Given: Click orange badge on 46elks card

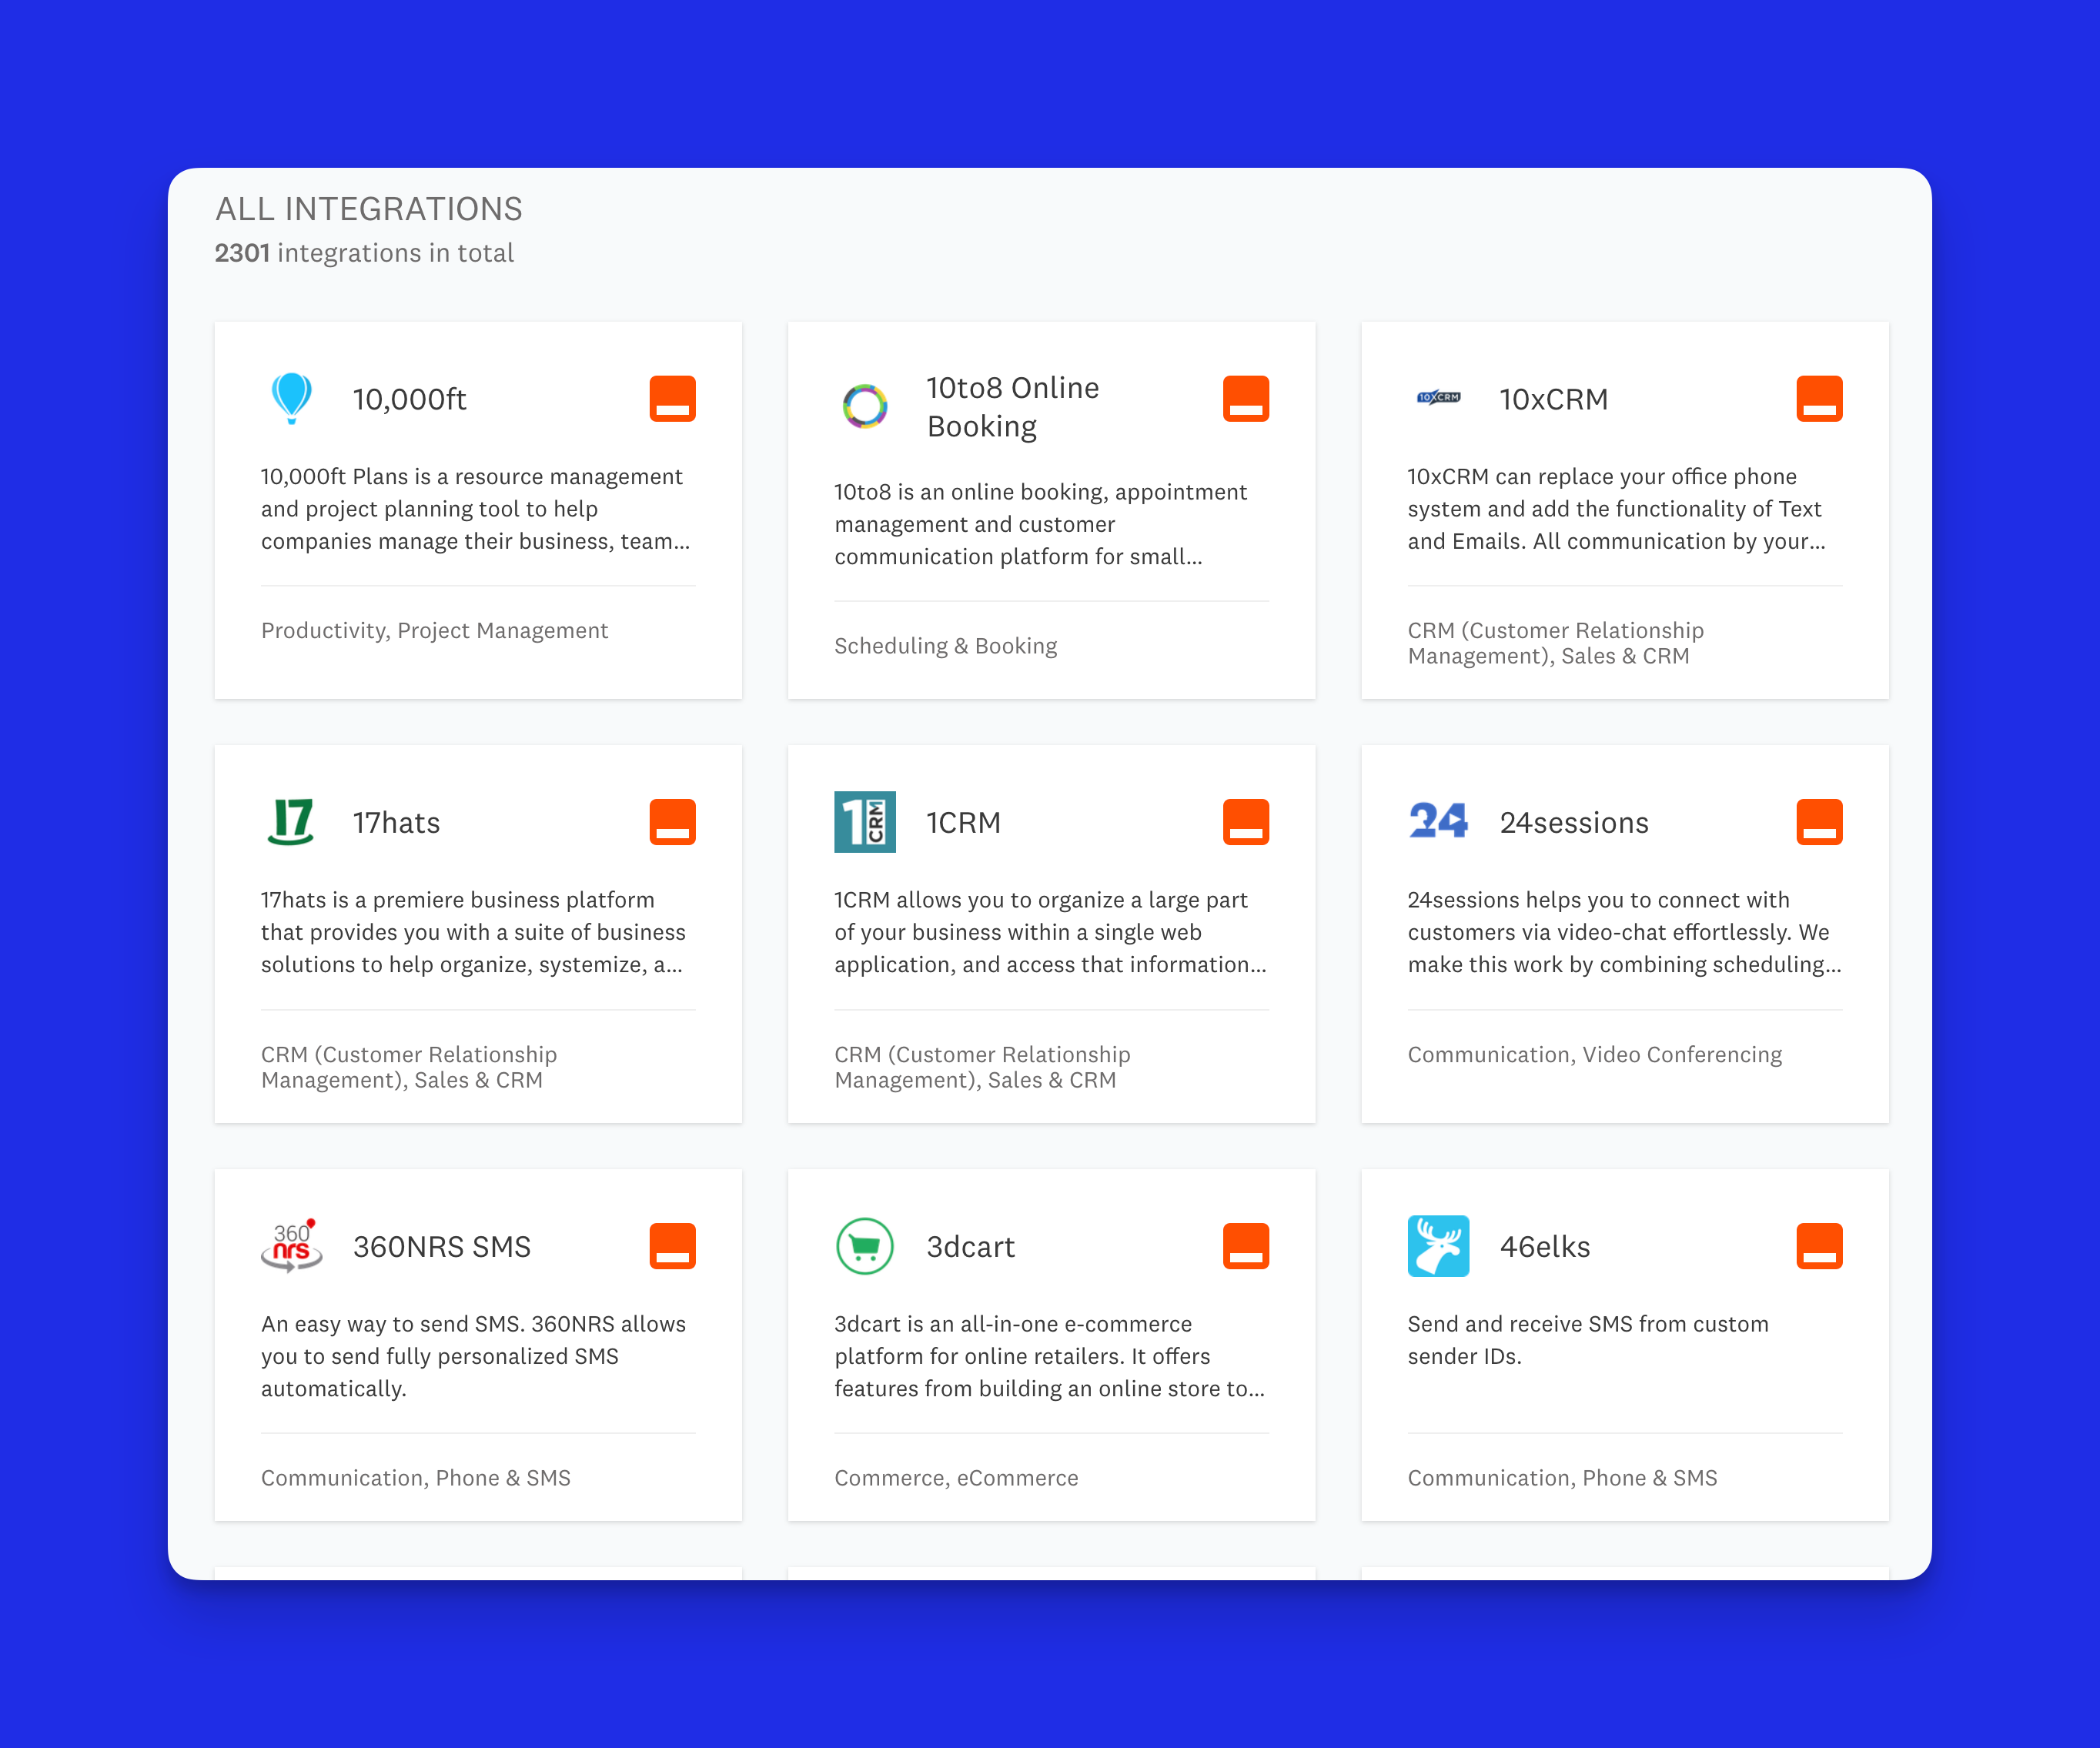Looking at the screenshot, I should click(x=1818, y=1246).
